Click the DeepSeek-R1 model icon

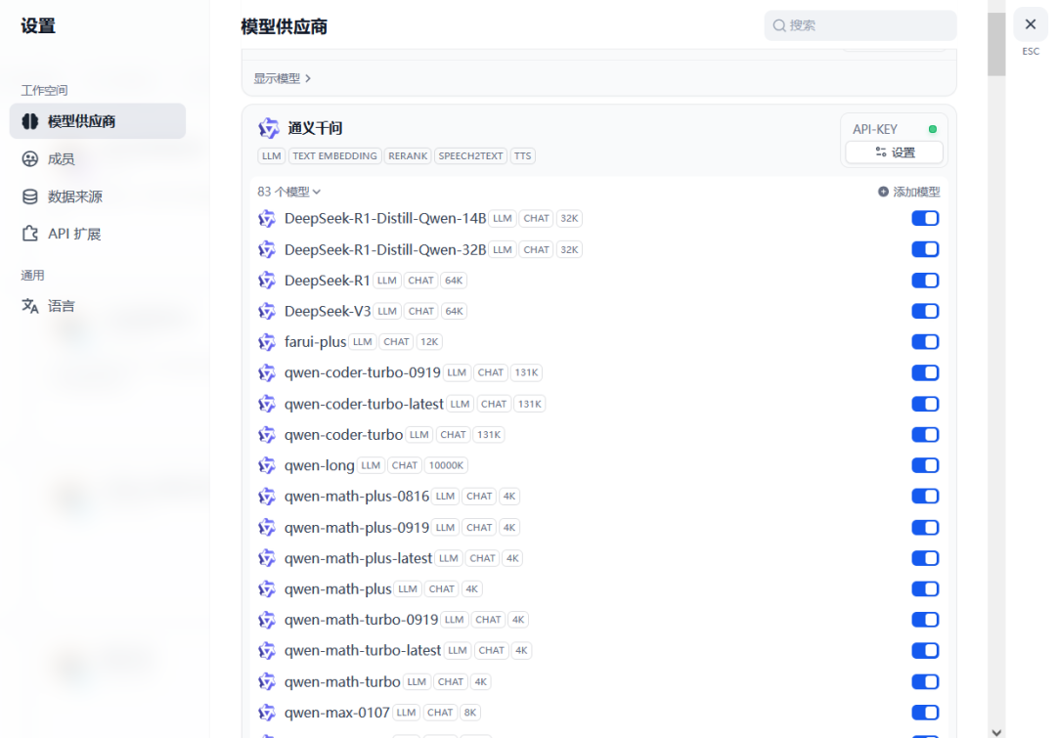267,281
